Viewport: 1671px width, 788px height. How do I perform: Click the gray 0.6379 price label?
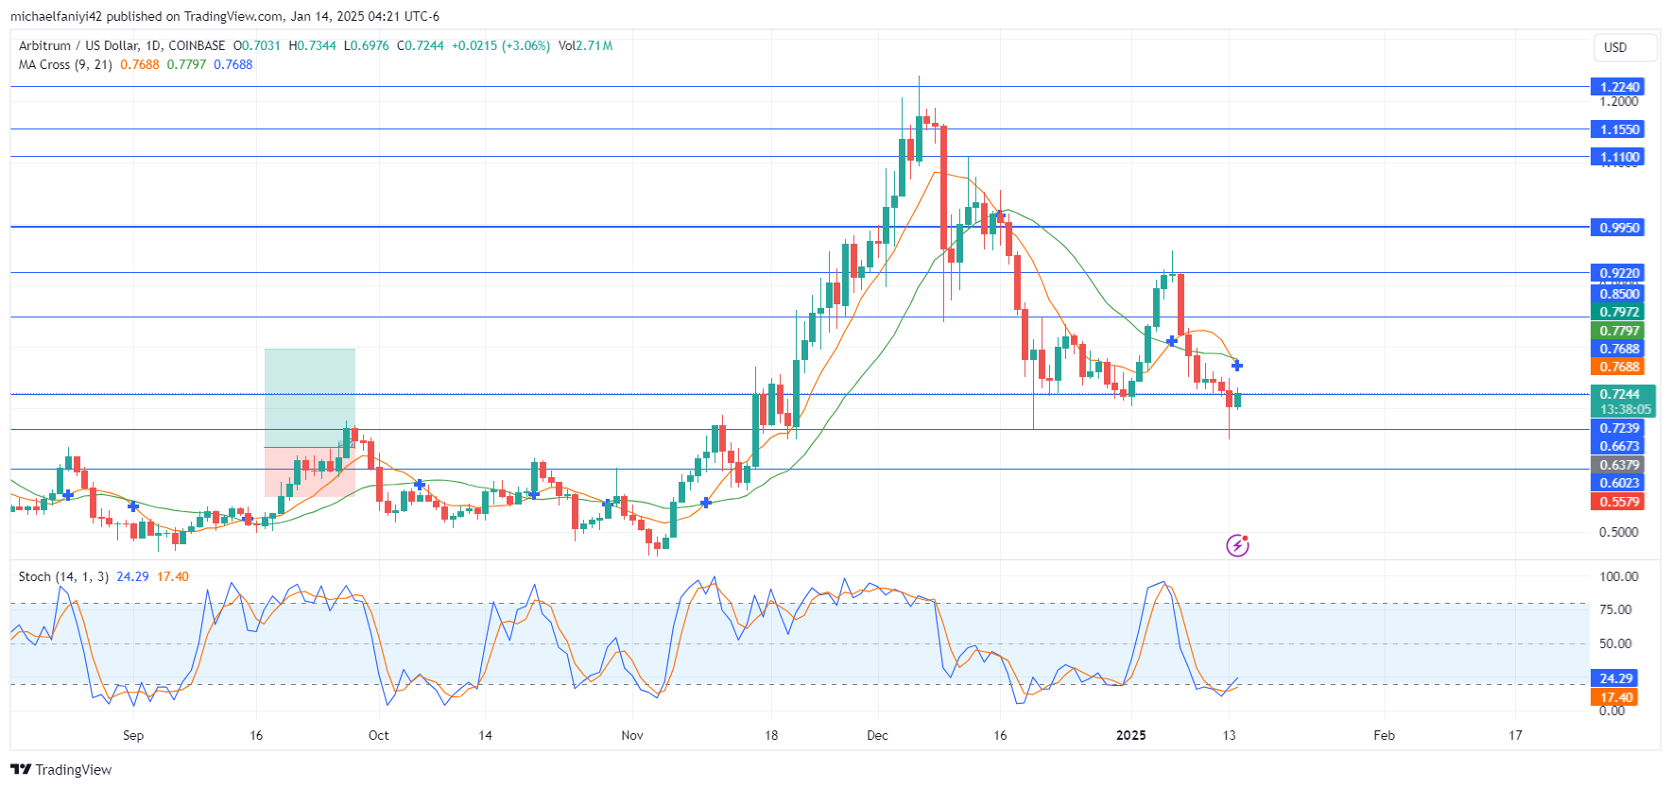coord(1618,465)
